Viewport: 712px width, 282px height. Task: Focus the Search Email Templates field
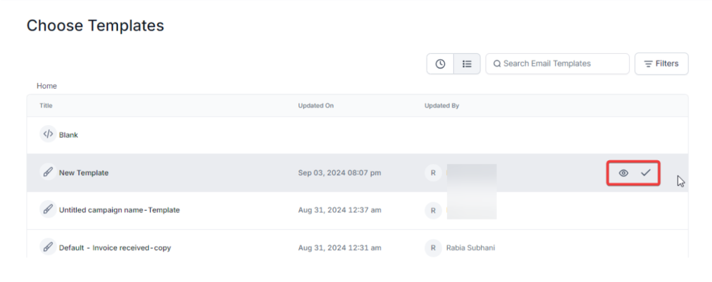[561, 64]
